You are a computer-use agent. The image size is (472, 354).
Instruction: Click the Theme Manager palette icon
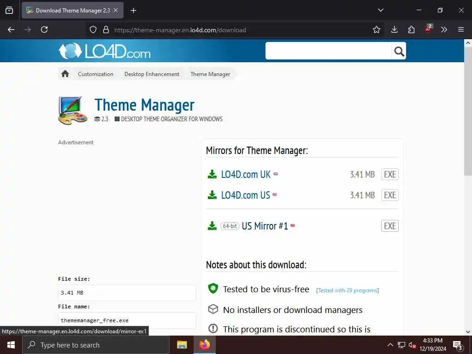[x=73, y=111]
